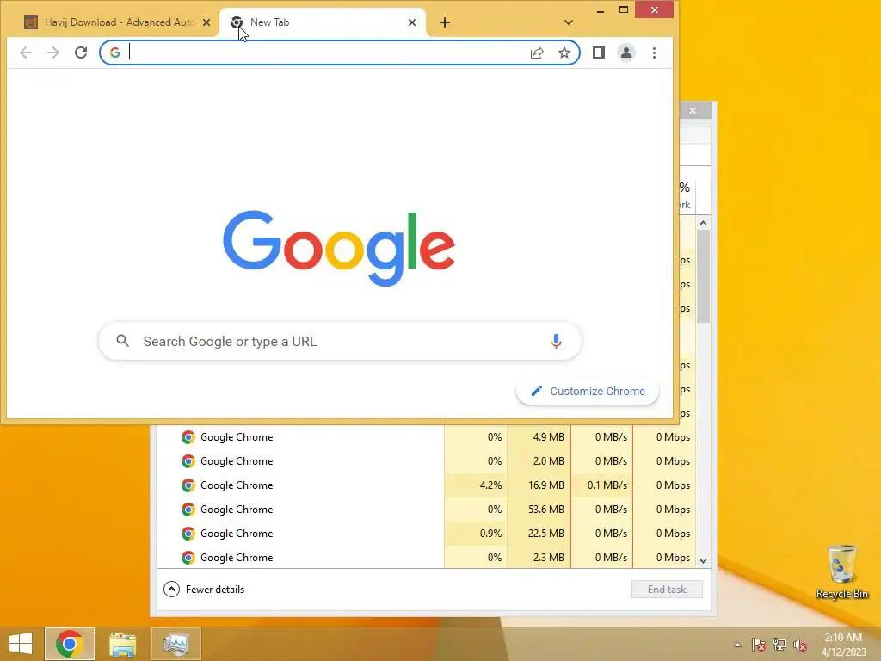Click the taskbar clock showing 2:10 AM

pos(843,645)
